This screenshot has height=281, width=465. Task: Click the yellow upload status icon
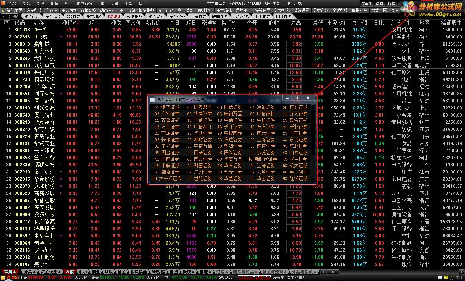446,277
